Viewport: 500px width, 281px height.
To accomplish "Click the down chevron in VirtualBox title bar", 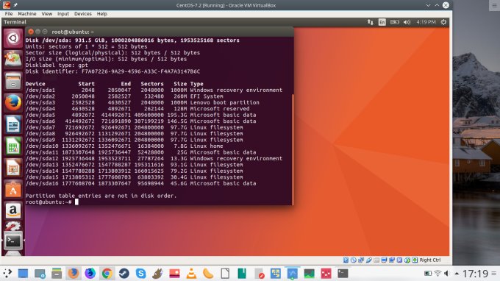I will 428,5.
